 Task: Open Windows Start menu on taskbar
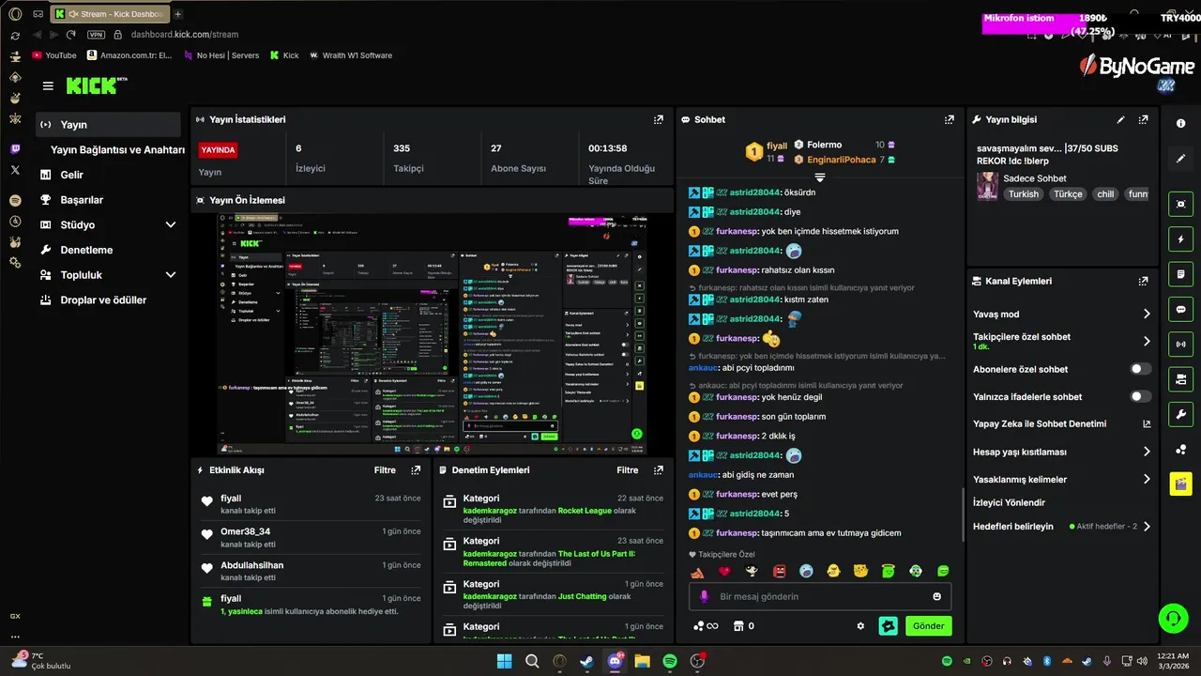coord(504,662)
